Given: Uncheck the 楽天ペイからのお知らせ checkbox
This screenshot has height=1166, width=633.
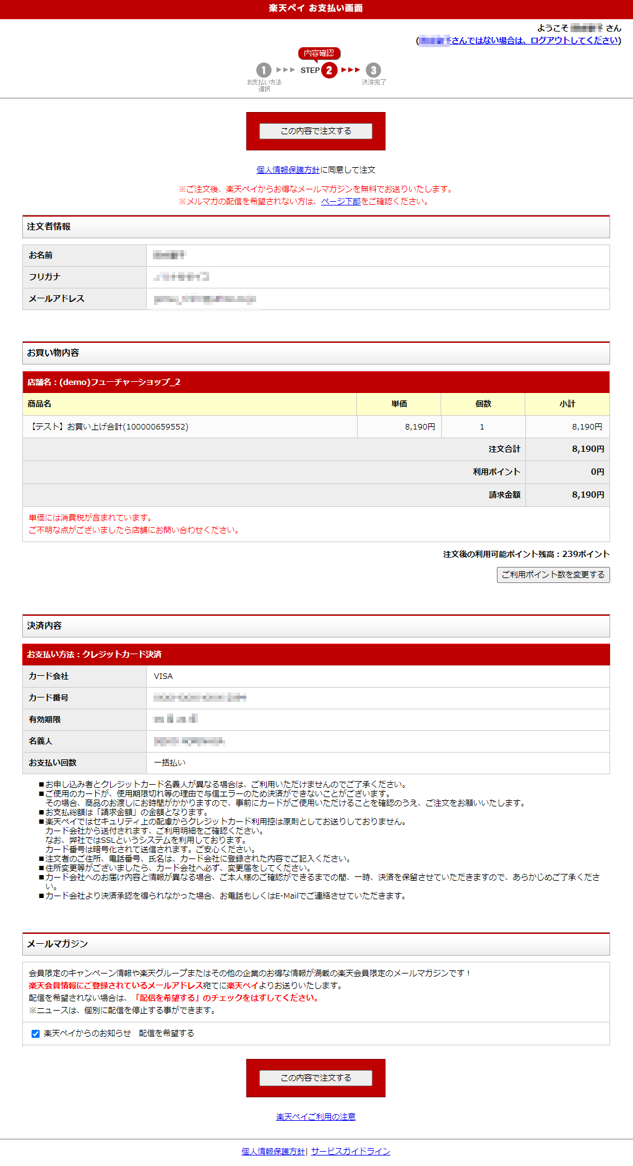Looking at the screenshot, I should click(x=35, y=1034).
